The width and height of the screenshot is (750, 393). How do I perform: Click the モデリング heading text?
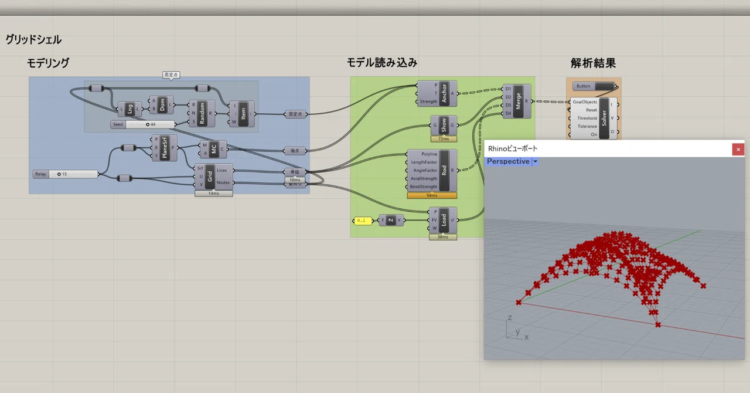point(48,63)
